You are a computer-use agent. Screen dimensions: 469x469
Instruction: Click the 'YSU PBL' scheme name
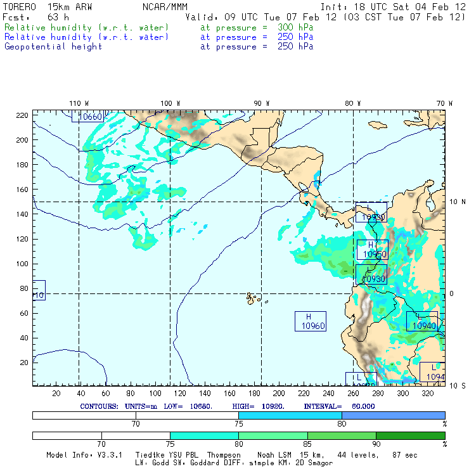click(183, 455)
